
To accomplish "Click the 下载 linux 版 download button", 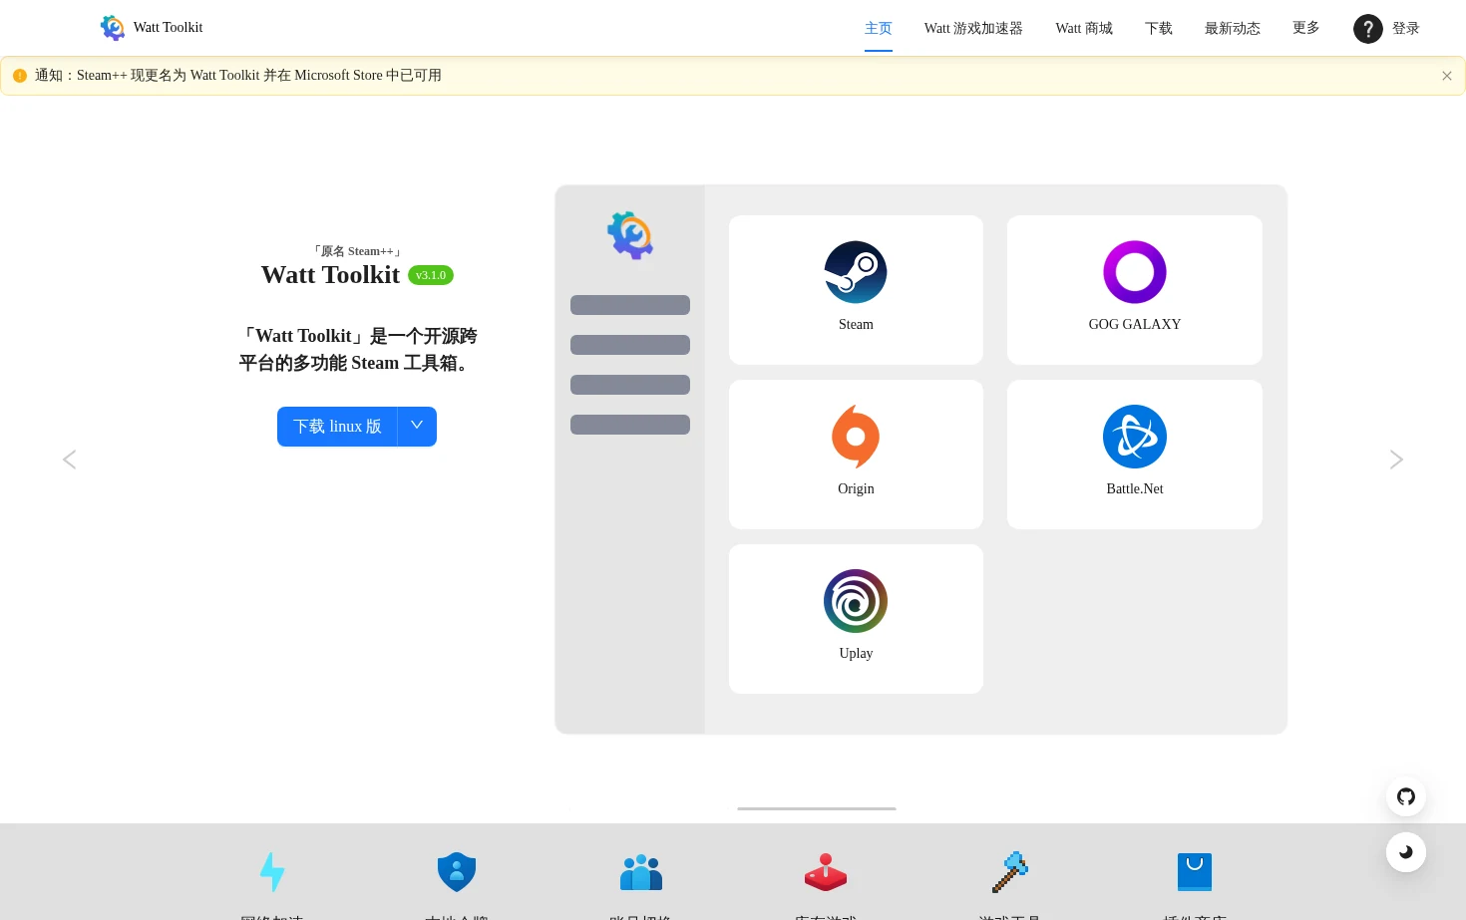I will 337,427.
